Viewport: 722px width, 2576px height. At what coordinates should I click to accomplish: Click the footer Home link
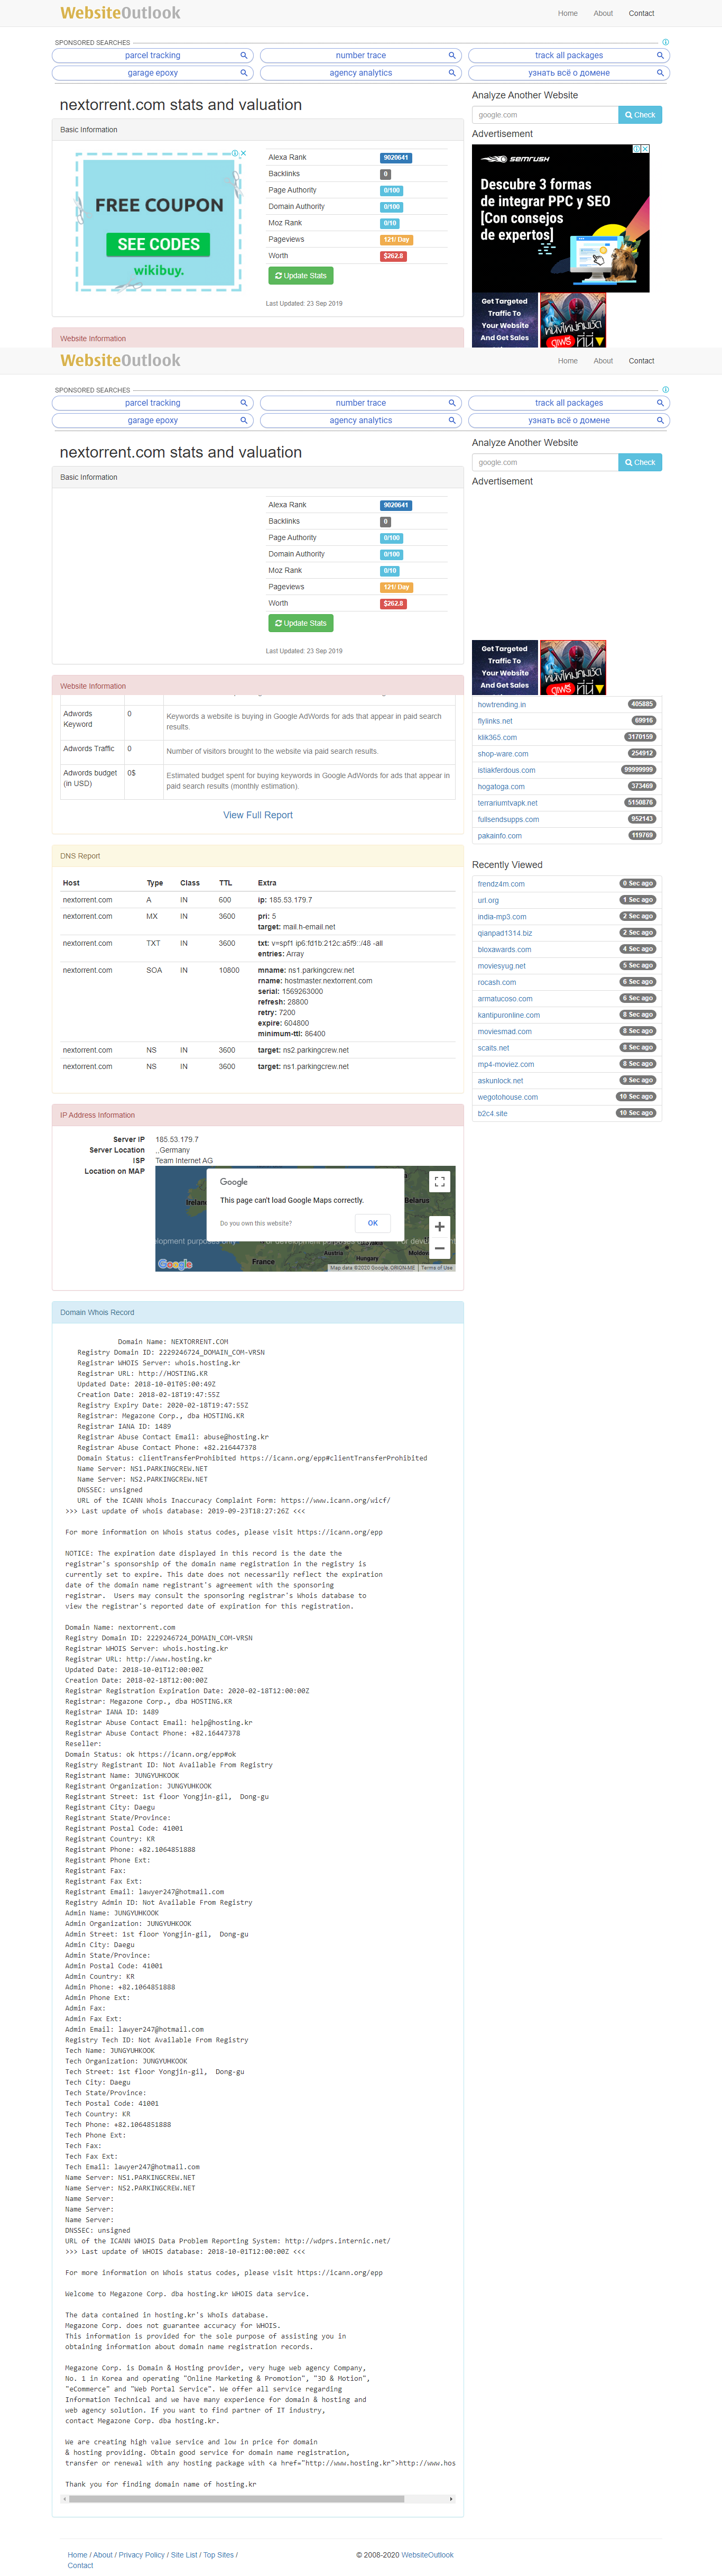click(x=77, y=2555)
